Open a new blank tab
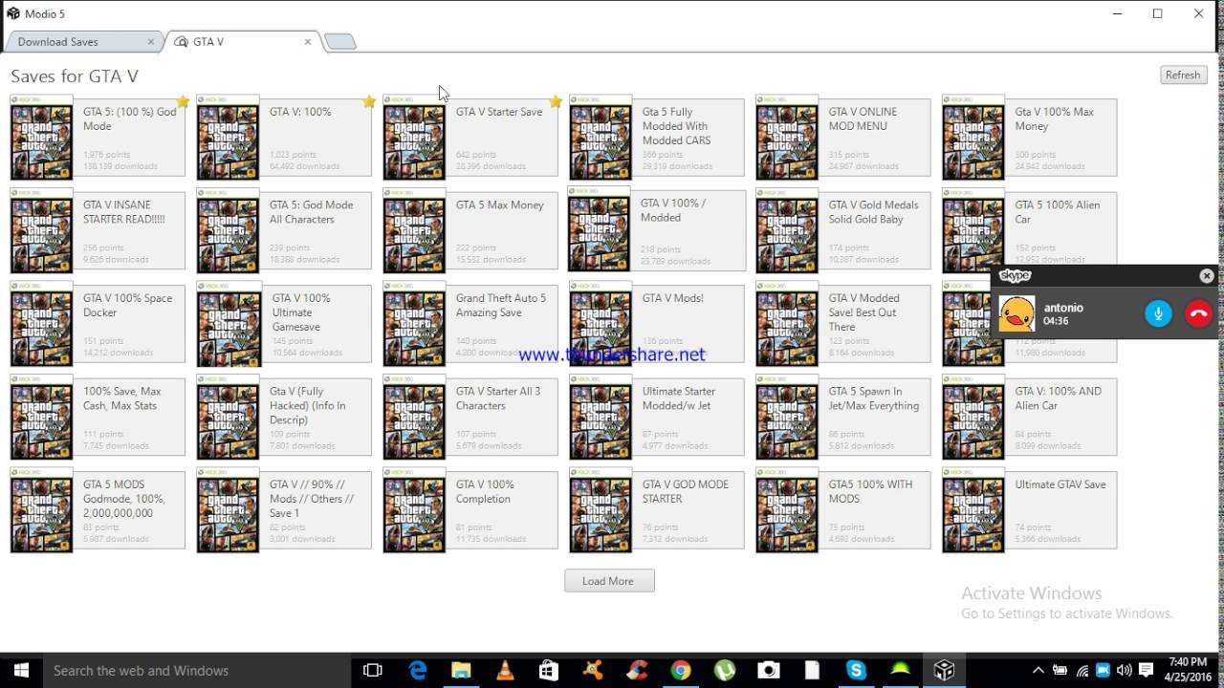Viewport: 1224px width, 688px height. (340, 41)
